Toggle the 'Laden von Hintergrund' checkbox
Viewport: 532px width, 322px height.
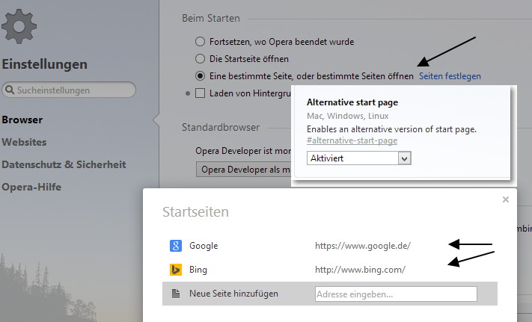(201, 93)
